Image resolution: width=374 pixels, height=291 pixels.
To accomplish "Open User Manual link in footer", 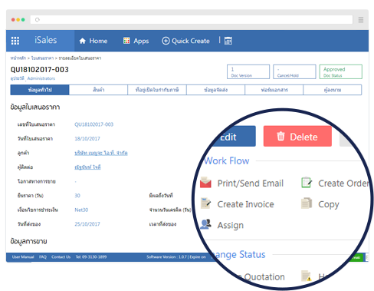I will tap(23, 257).
